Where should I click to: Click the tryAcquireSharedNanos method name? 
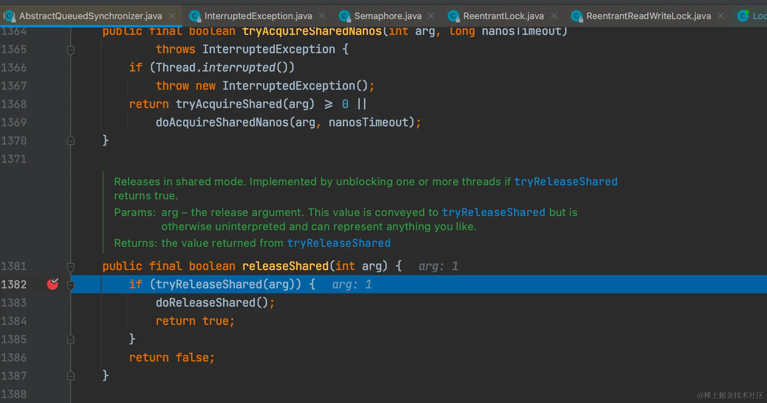[312, 31]
